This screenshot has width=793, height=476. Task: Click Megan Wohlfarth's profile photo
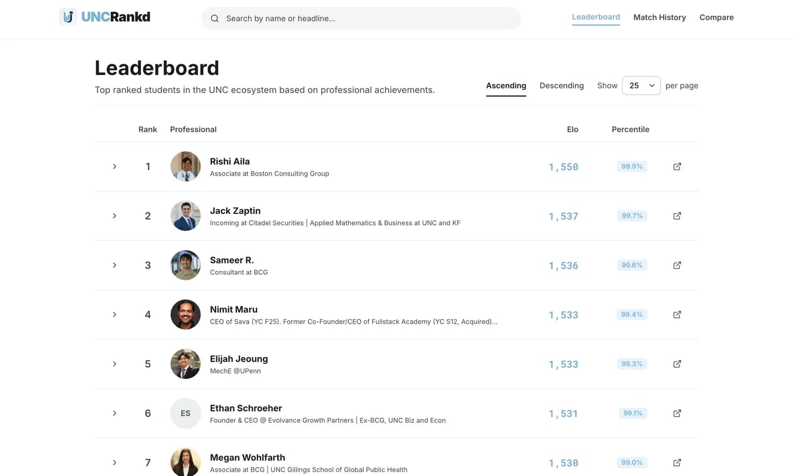185,462
